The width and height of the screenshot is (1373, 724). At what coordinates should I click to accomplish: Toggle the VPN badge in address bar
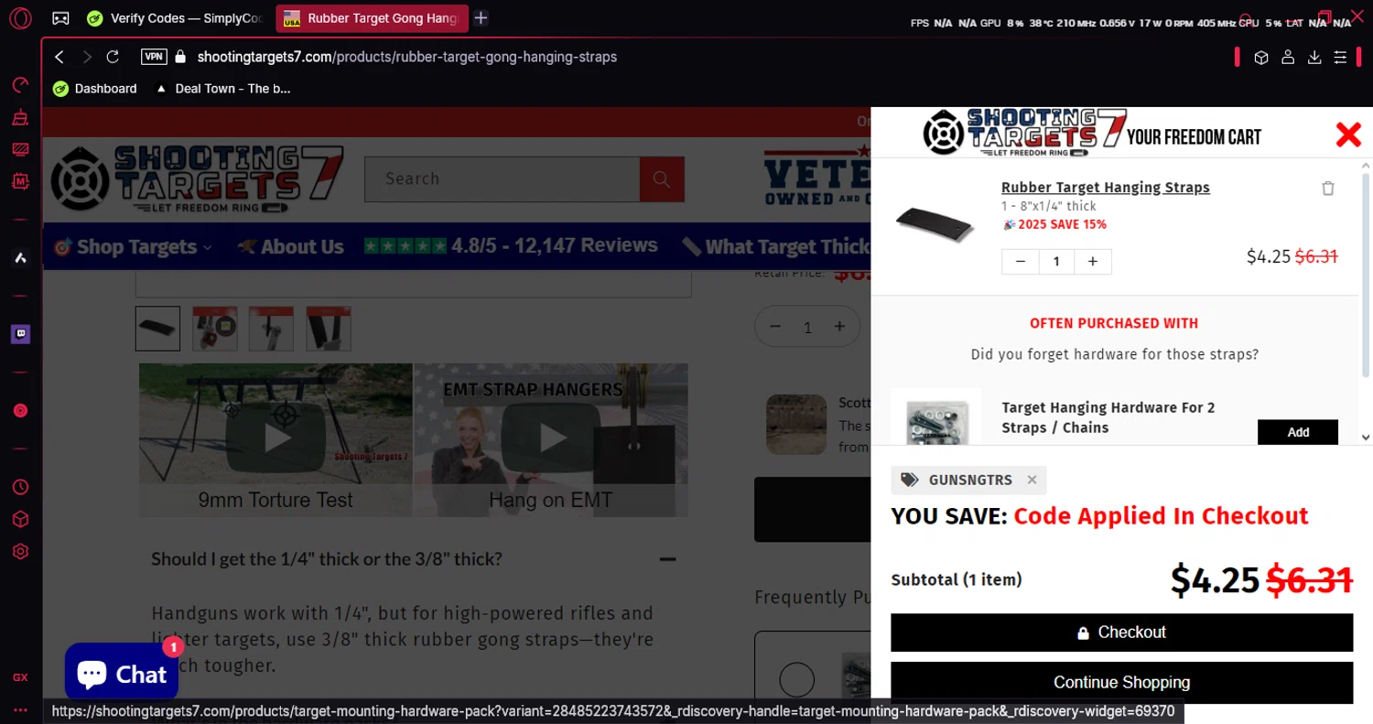point(154,57)
